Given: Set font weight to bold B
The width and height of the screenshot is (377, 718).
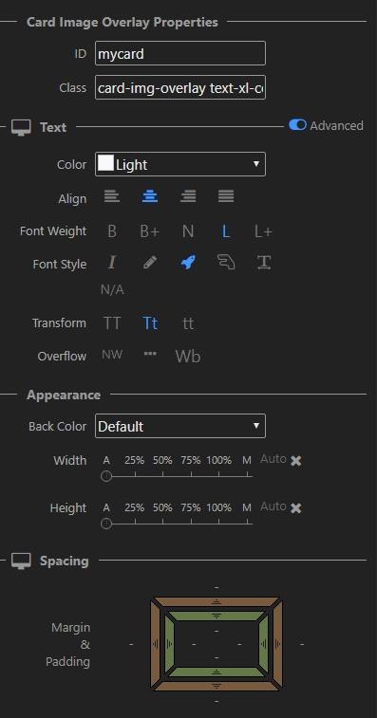Looking at the screenshot, I should [x=111, y=231].
